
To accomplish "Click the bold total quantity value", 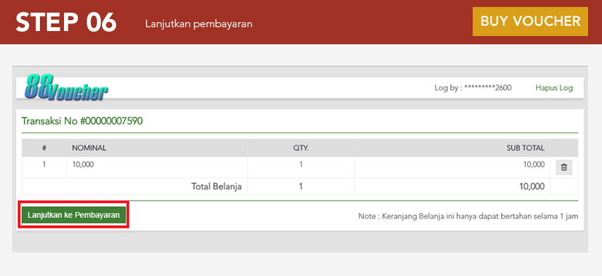I will 300,186.
